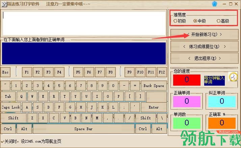Click the Q key on virtual keyboard
The width and height of the screenshot is (241, 148).
pyautogui.click(x=22, y=96)
